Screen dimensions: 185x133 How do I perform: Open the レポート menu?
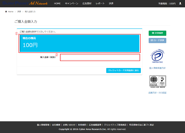[100, 3]
